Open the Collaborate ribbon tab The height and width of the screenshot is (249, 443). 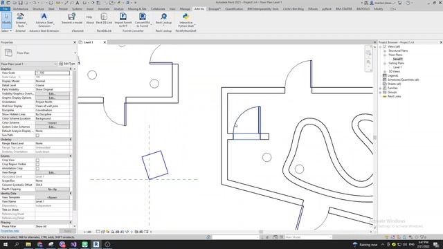point(158,9)
